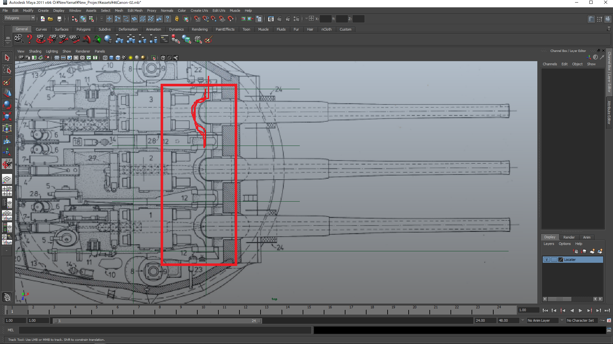Click the Save Scene disk icon
613x344 pixels.
(x=59, y=19)
